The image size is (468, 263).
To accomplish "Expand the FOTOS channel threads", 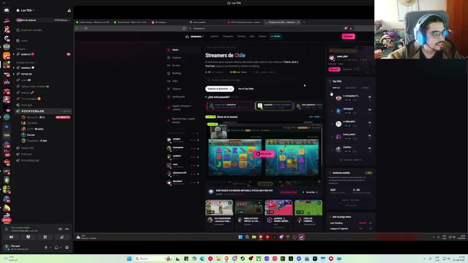I will click(x=14, y=74).
